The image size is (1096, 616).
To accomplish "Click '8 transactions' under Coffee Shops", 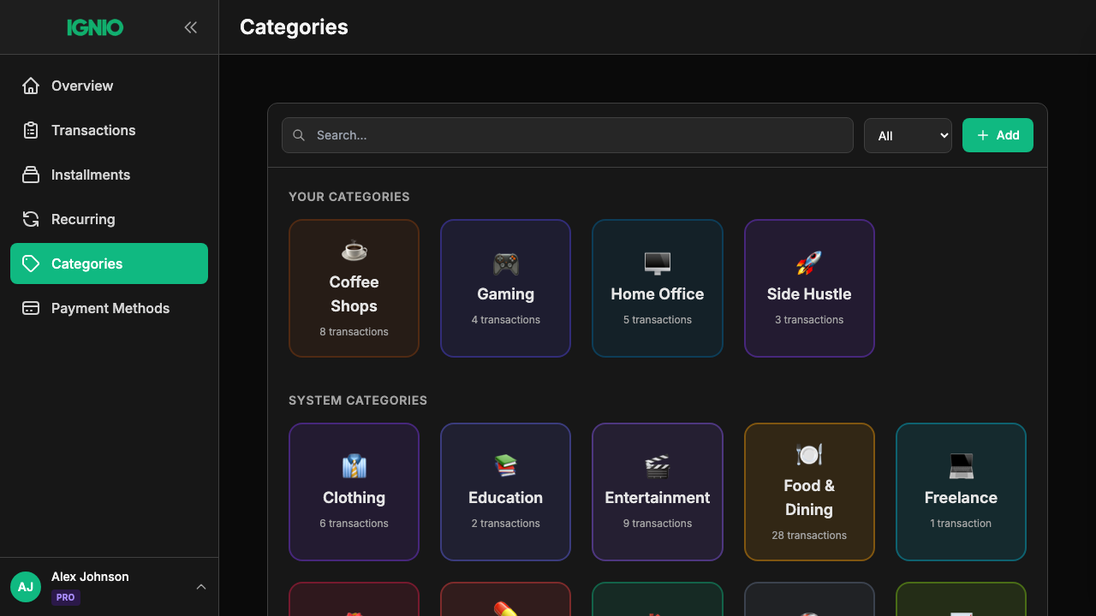I will [354, 332].
